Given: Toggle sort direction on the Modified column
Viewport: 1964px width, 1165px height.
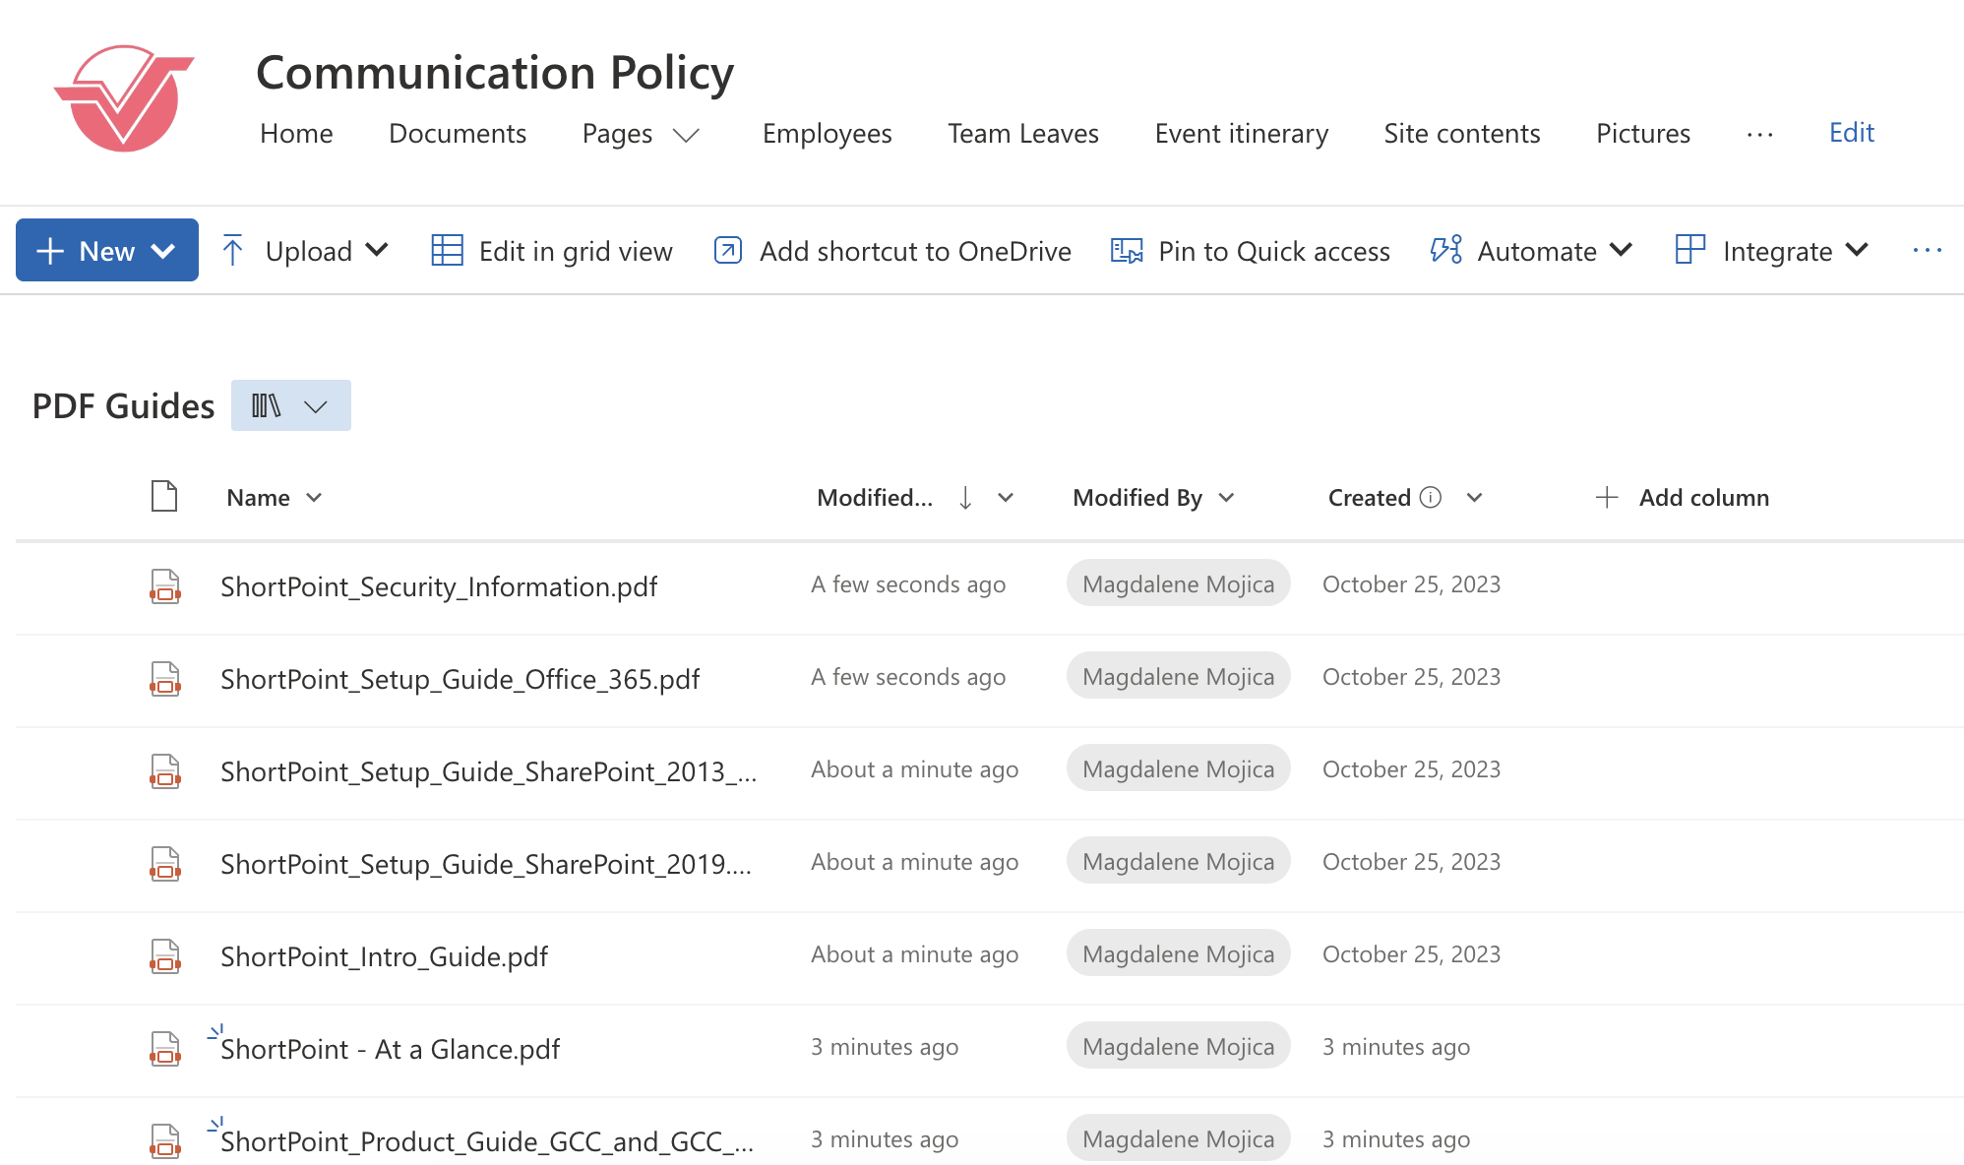Looking at the screenshot, I should [965, 498].
